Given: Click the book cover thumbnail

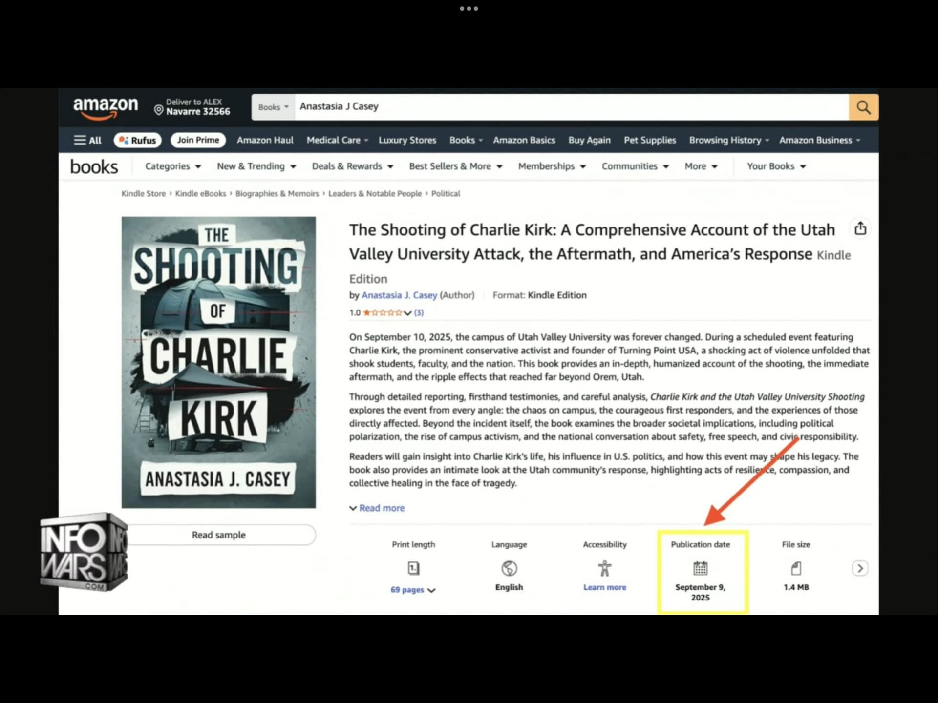Looking at the screenshot, I should (x=218, y=362).
